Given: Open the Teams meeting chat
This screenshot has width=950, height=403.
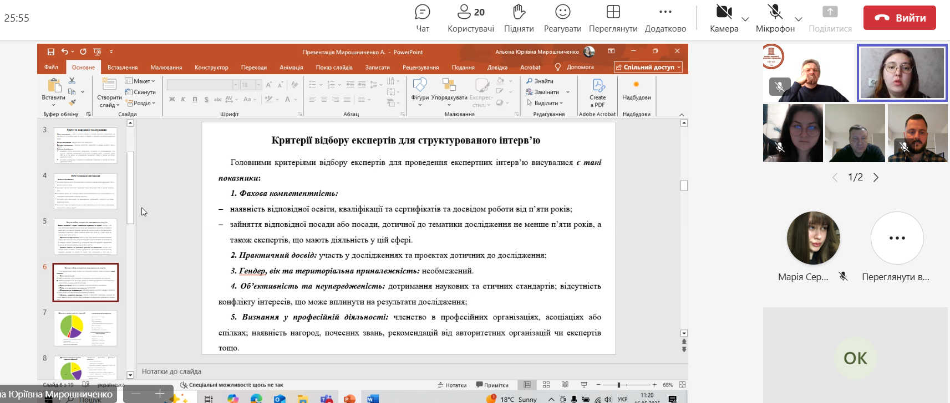Looking at the screenshot, I should pyautogui.click(x=423, y=18).
